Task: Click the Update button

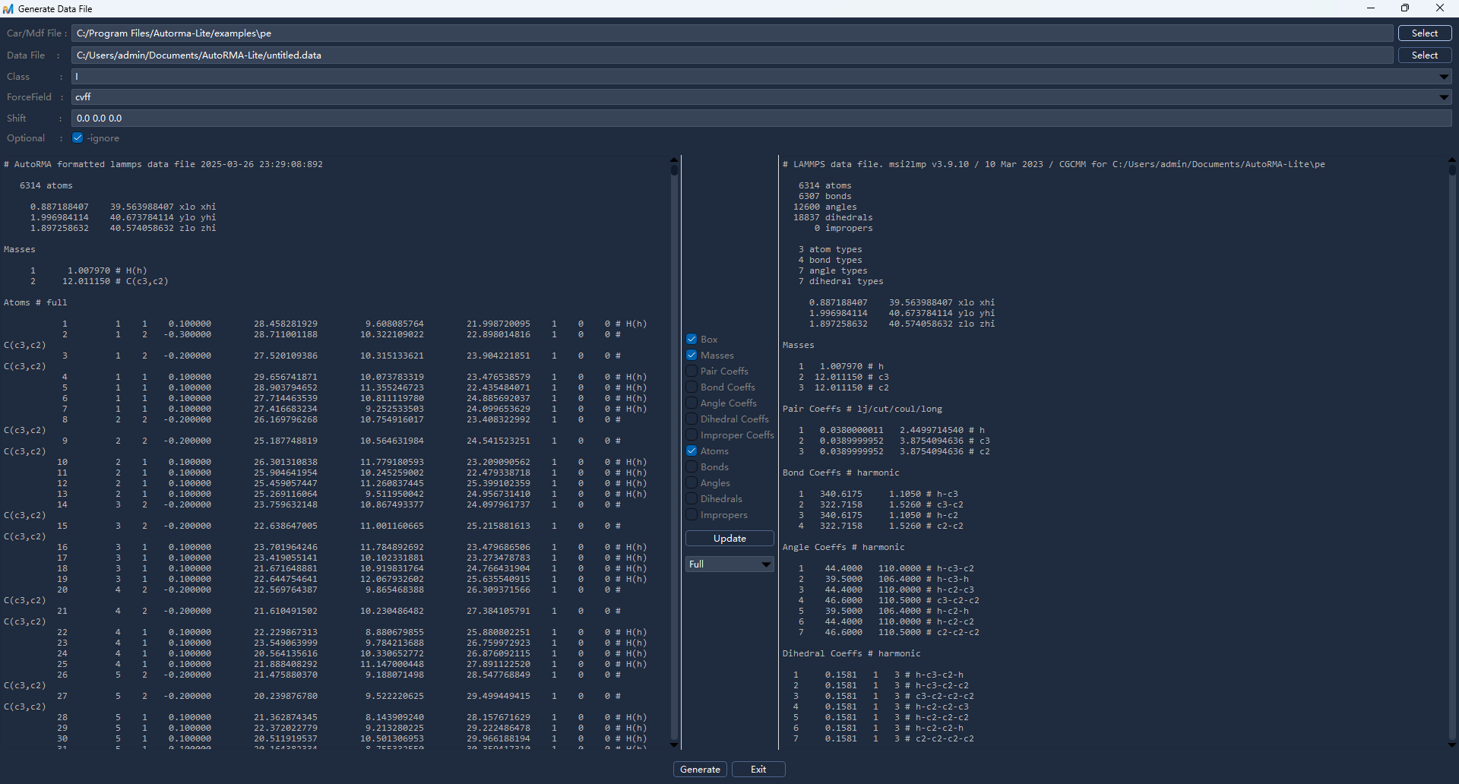Action: coord(729,538)
